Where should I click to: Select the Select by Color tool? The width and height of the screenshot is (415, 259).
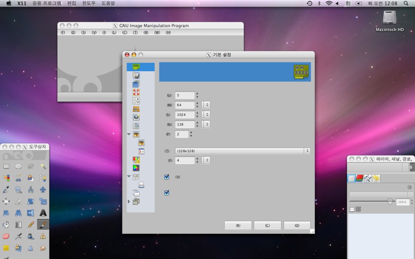6,178
